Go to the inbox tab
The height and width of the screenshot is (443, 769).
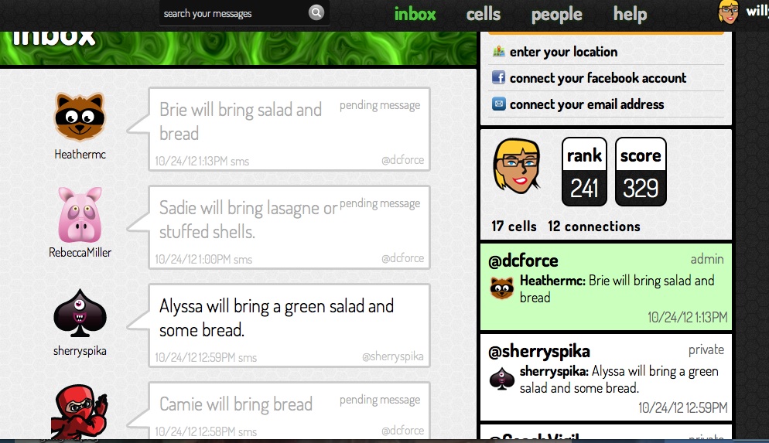click(x=415, y=14)
